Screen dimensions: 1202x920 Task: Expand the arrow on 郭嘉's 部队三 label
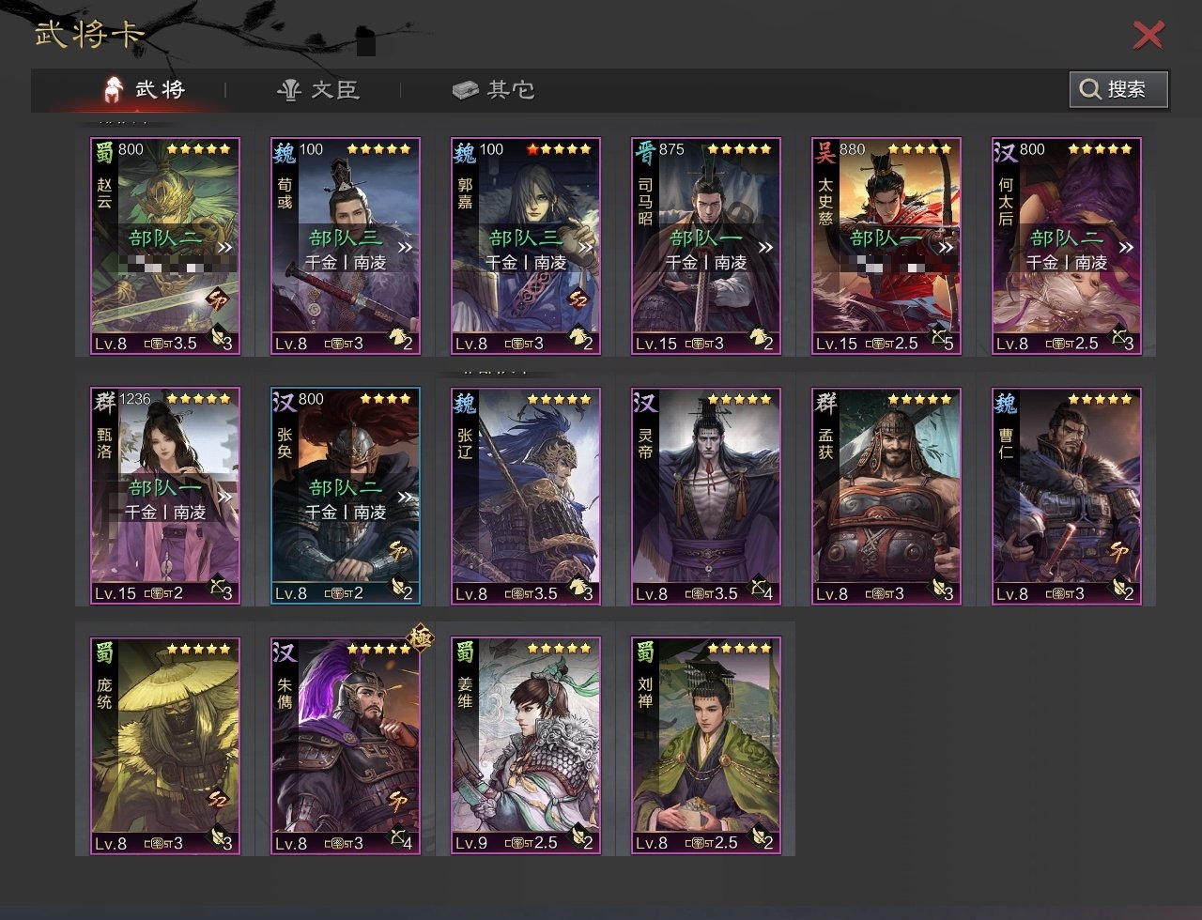pos(586,248)
